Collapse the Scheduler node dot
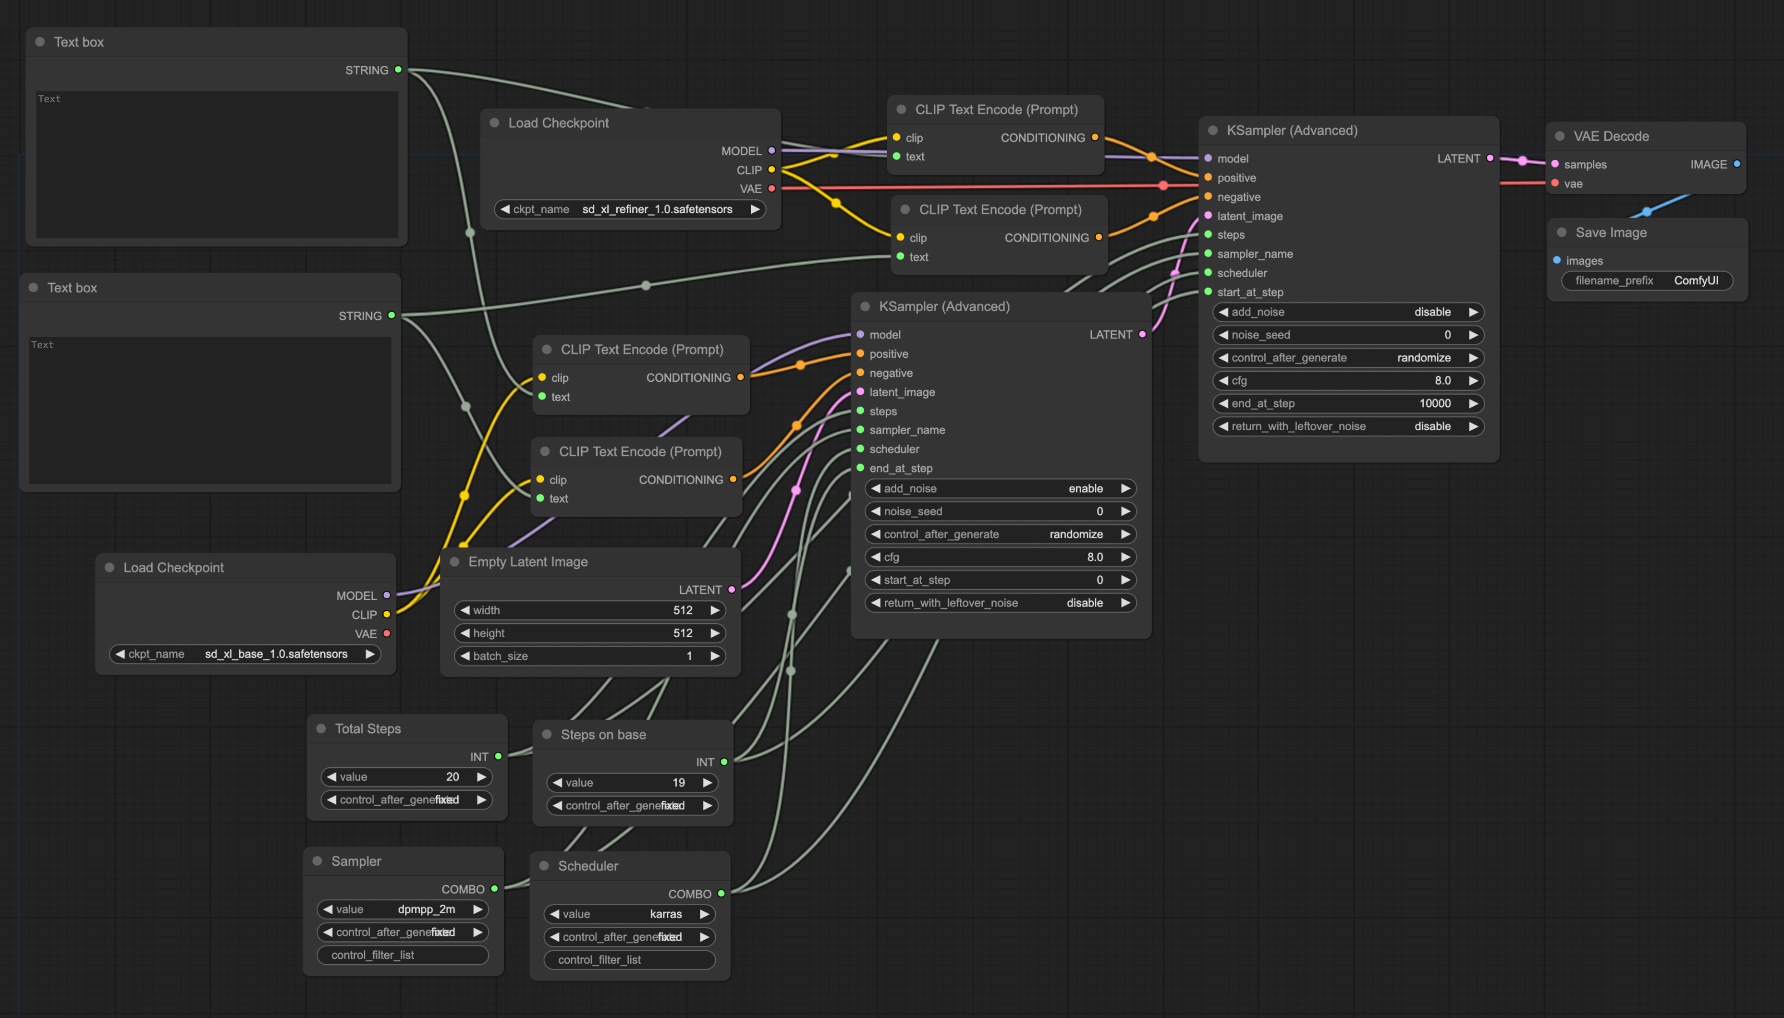 pos(544,866)
